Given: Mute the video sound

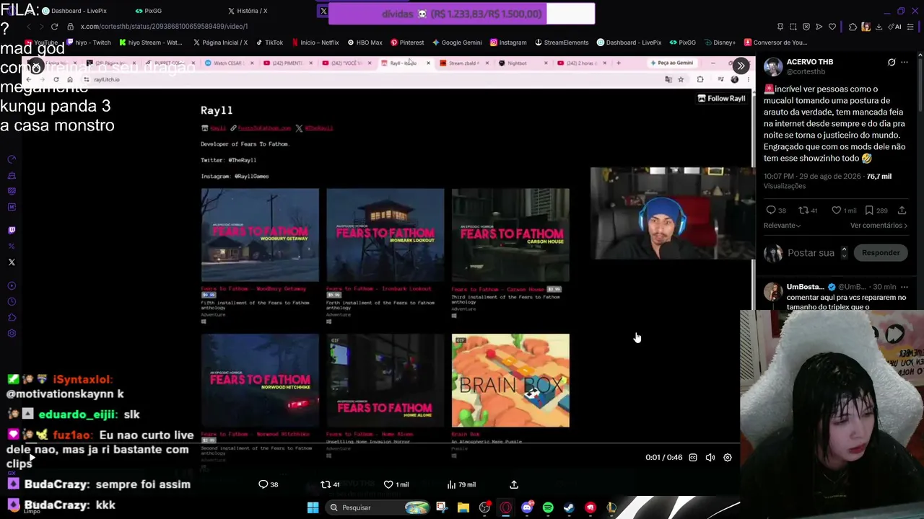Looking at the screenshot, I should (710, 458).
